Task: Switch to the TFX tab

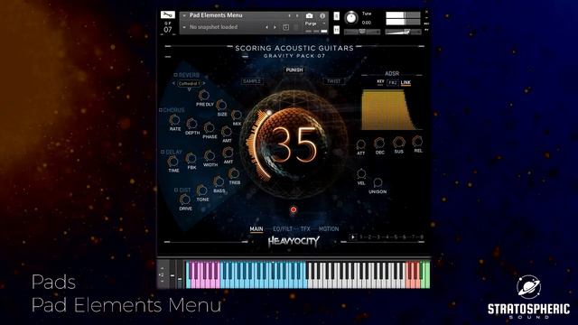Action: 305,228
